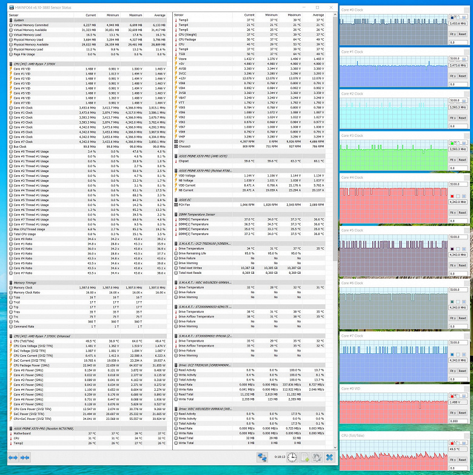473x475 pixels.
Task: Open sensor settings gear icon
Action: 317,457
